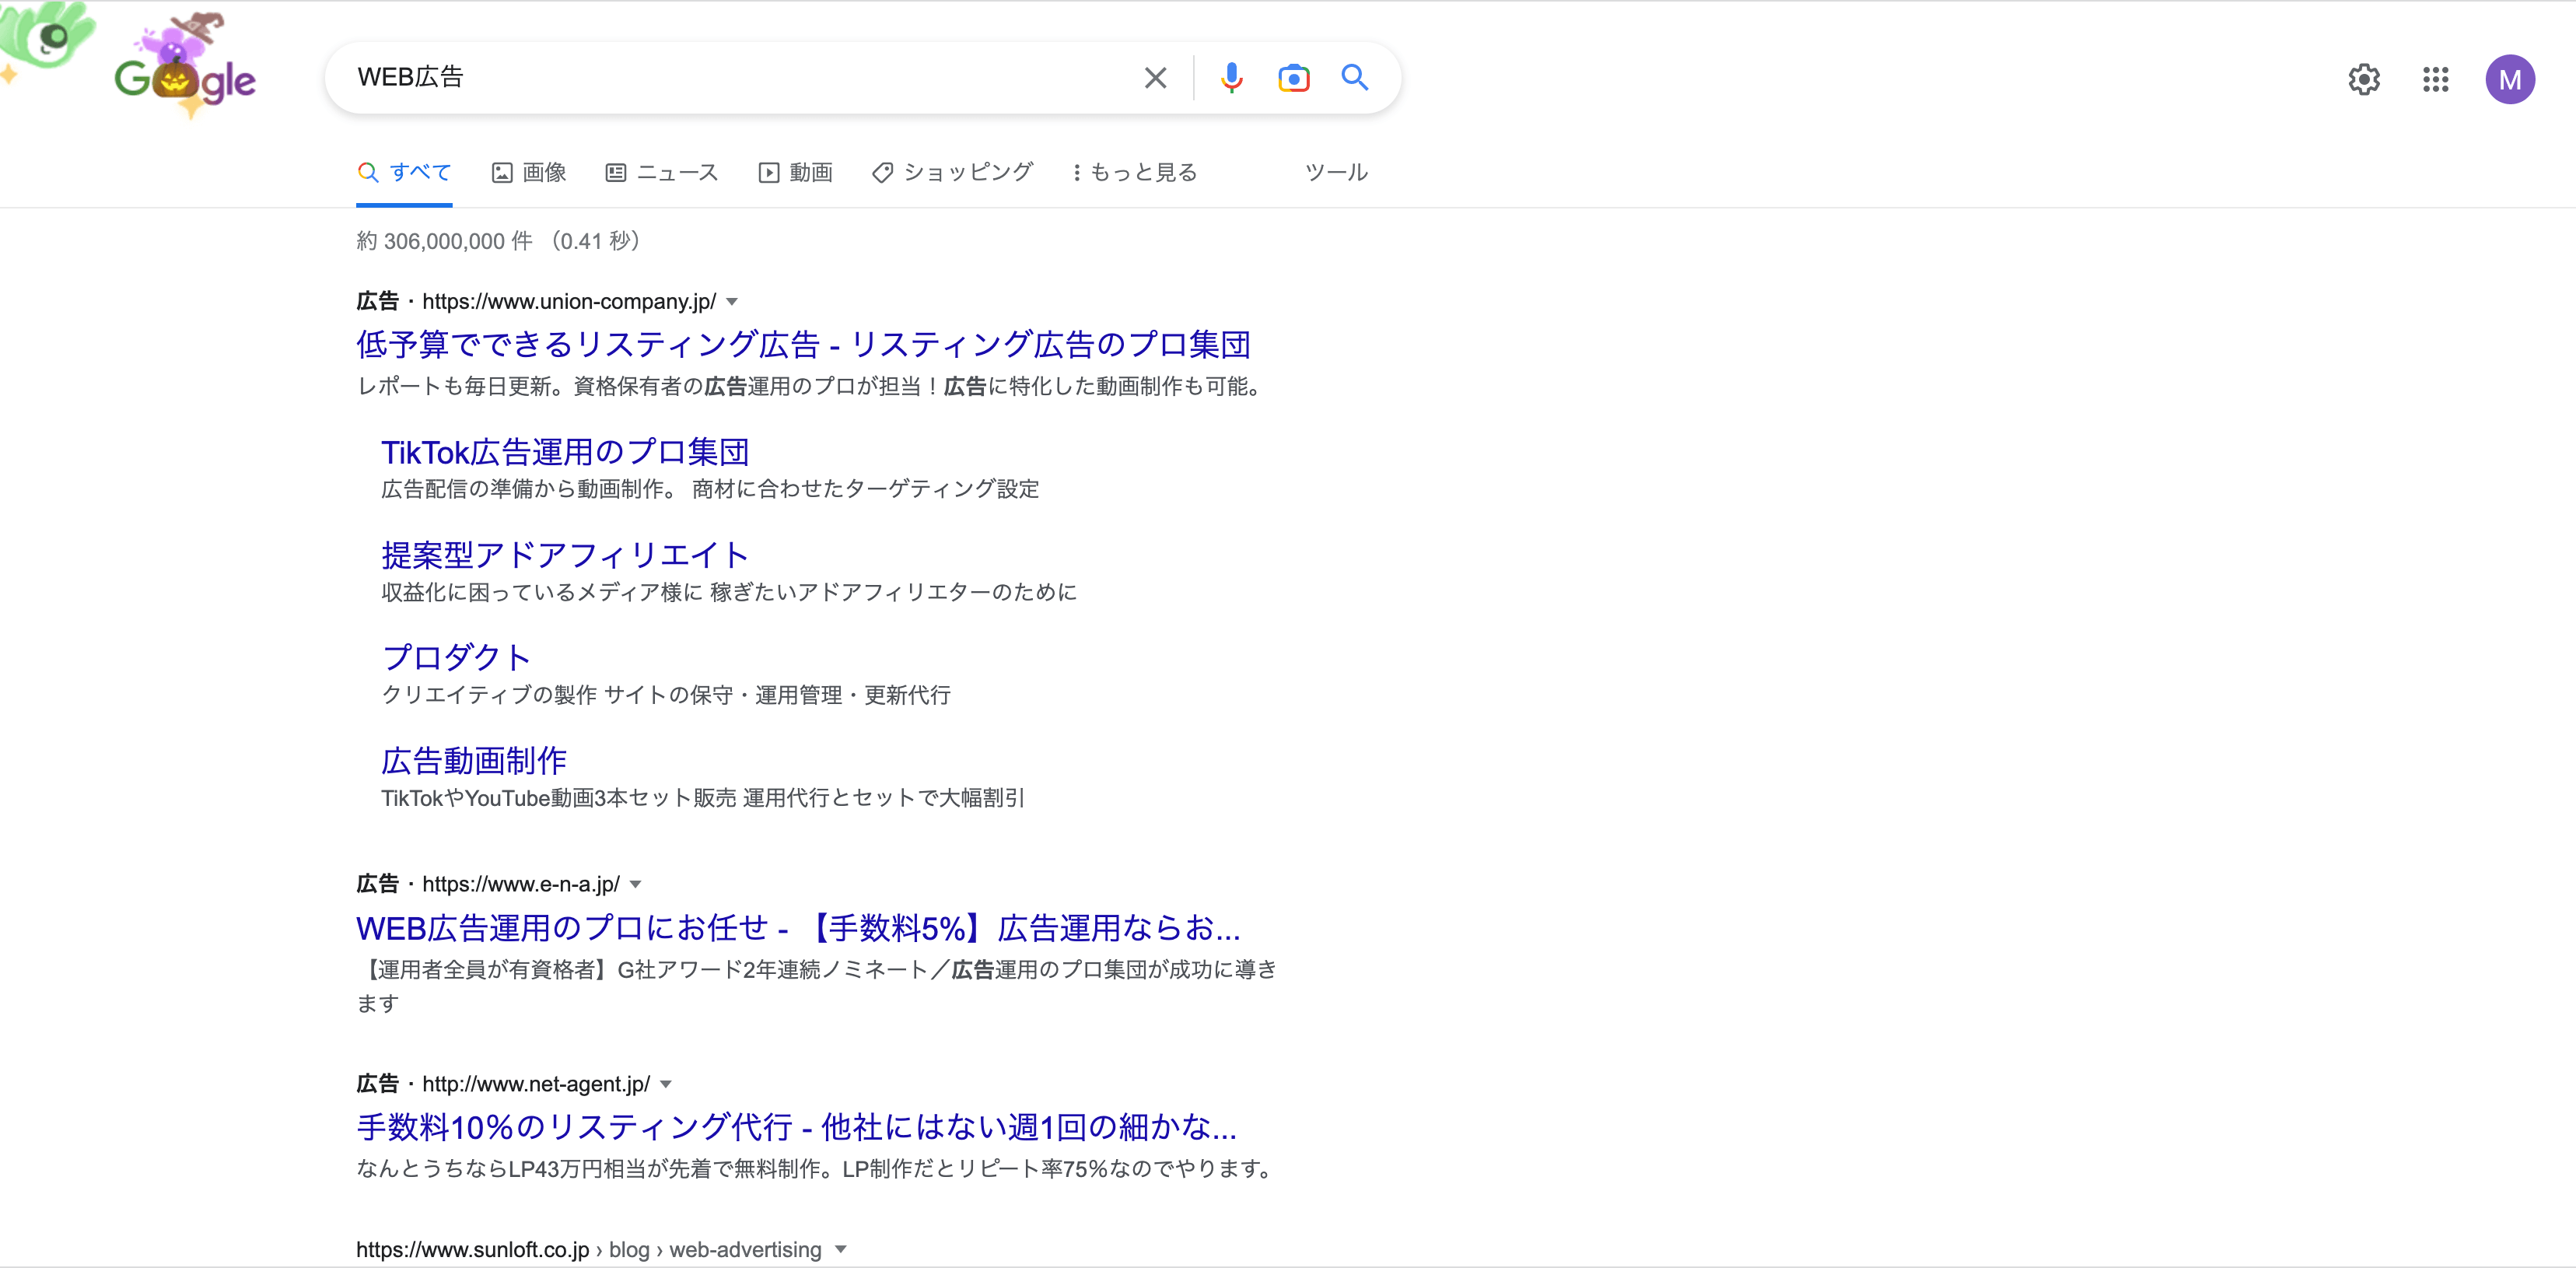This screenshot has width=2576, height=1268.
Task: Open WEB広告運用のプロにお任せ ad link
Action: [x=798, y=927]
